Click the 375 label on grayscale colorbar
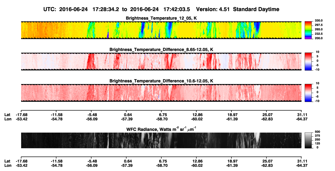Screen dimensions: 335x171 (x=317, y=136)
